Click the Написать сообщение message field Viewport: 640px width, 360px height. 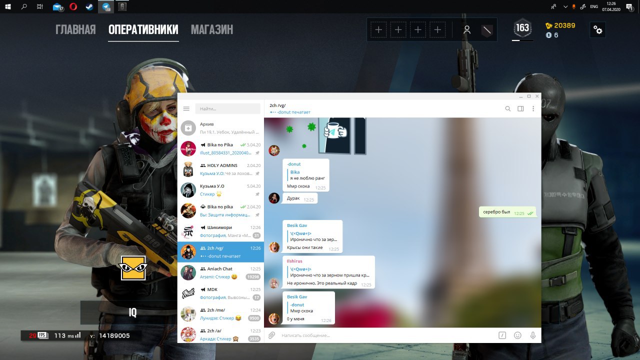pos(387,335)
